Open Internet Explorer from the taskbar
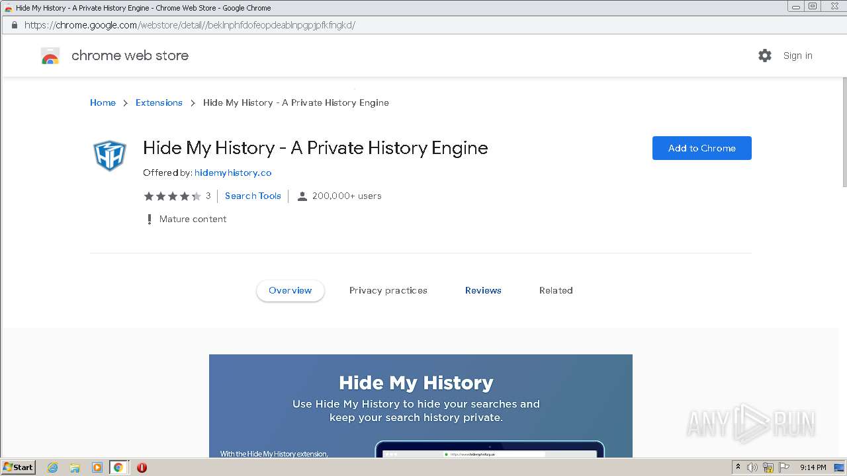Screen dimensions: 847x476 (x=53, y=467)
